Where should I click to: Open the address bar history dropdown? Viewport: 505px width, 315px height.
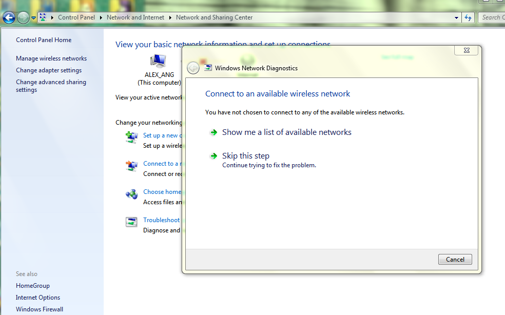click(x=456, y=18)
